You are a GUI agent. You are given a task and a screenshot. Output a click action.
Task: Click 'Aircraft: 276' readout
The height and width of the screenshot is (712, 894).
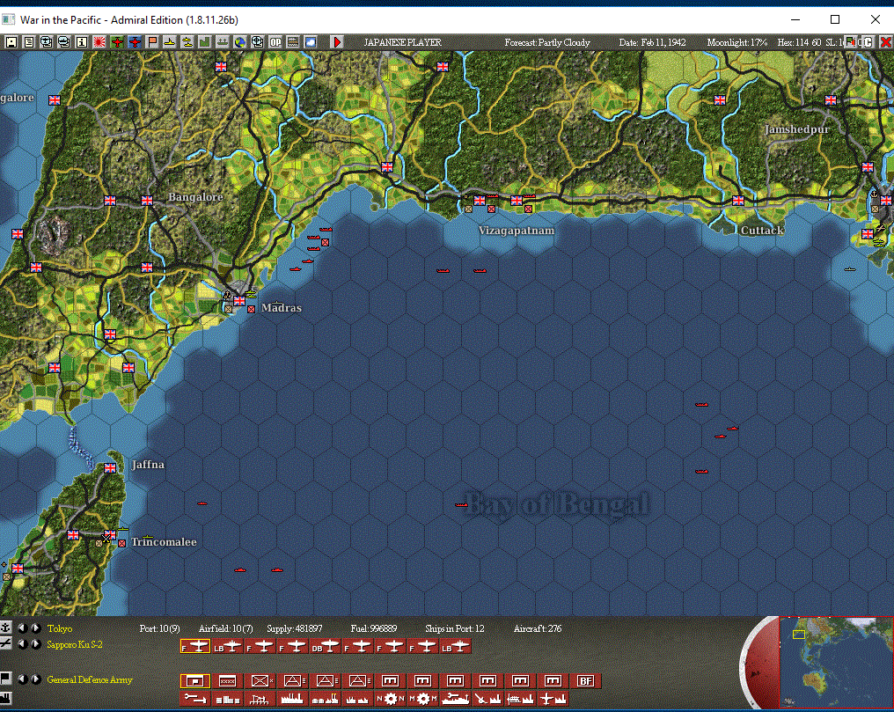click(537, 628)
